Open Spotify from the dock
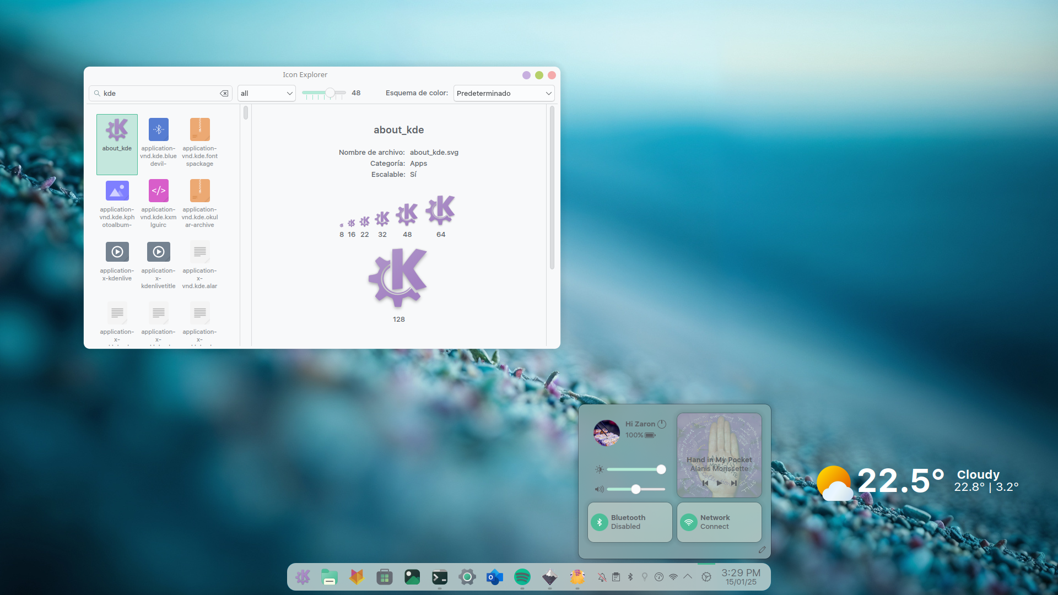This screenshot has width=1058, height=595. pos(522,577)
